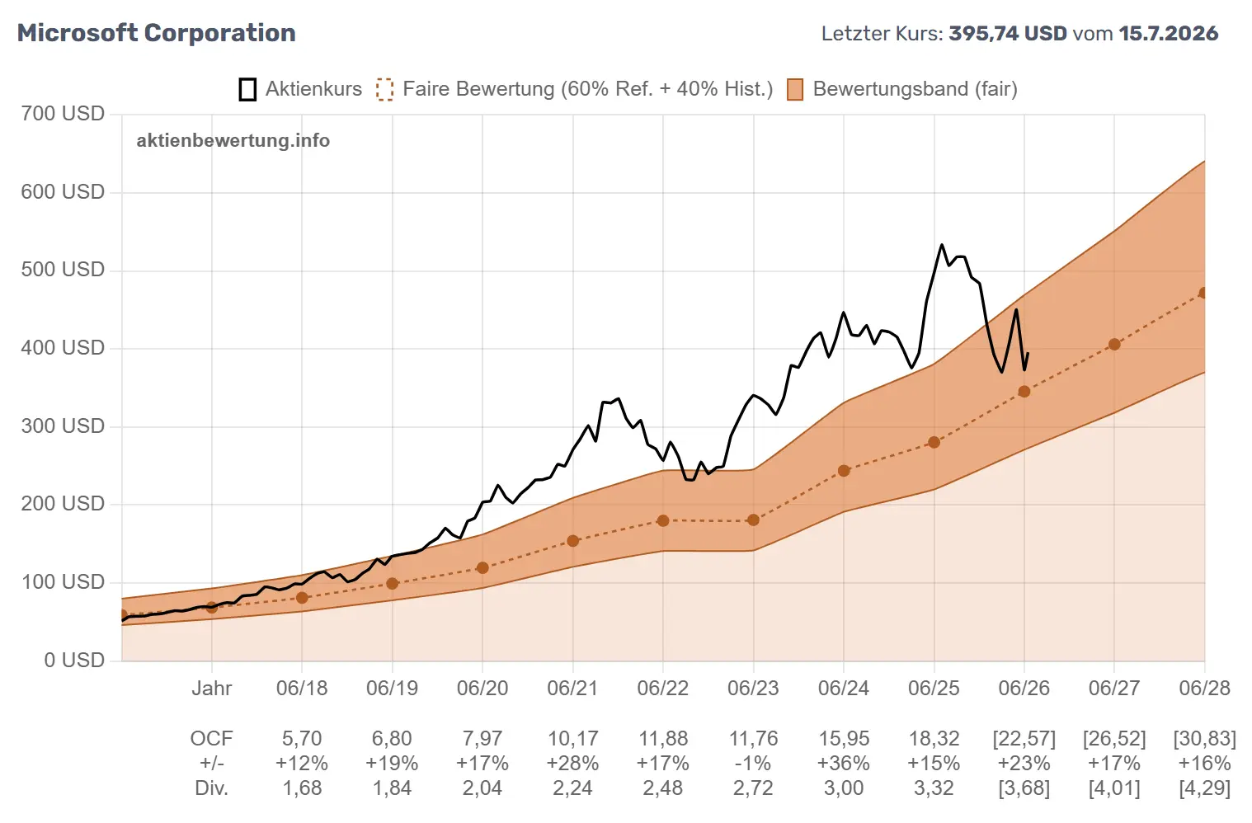The width and height of the screenshot is (1252, 823).
Task: Select the +/- row label
Action: click(x=212, y=764)
